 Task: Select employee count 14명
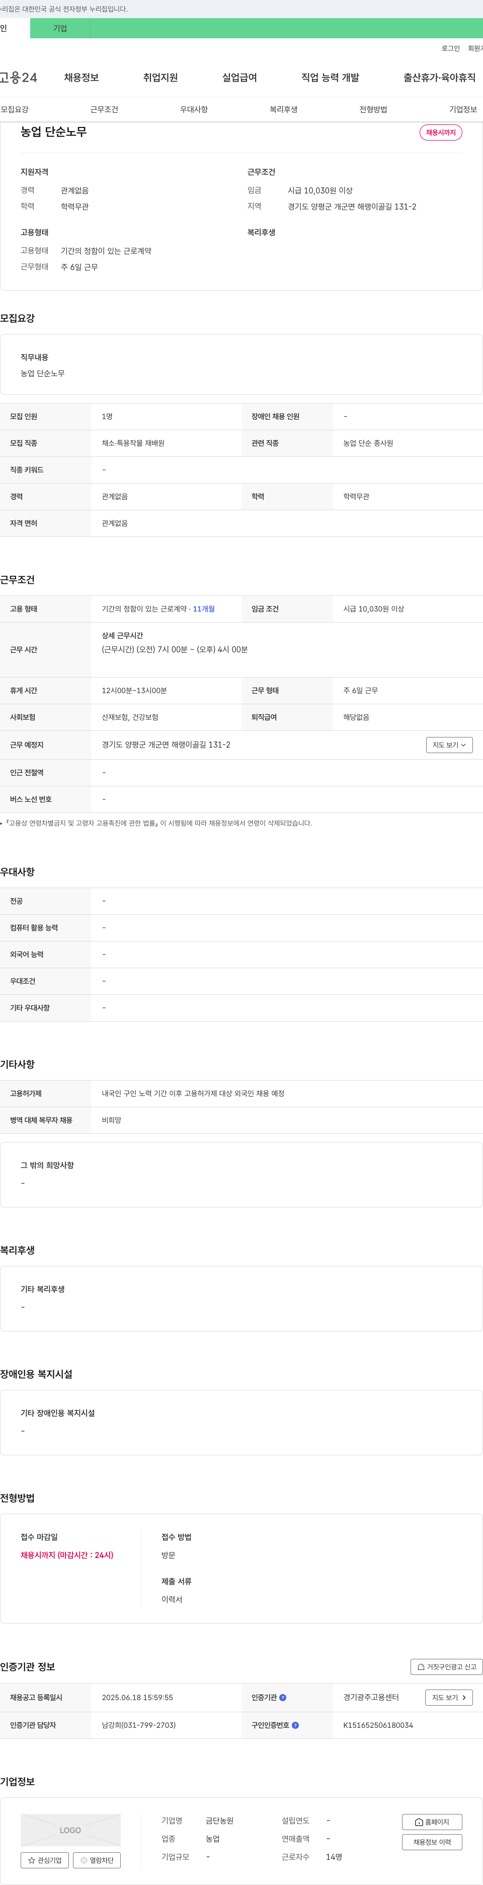coord(334,1857)
